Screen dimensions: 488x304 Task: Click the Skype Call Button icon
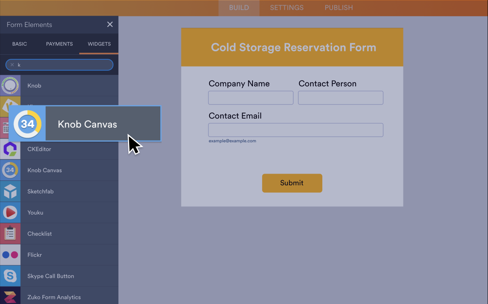[10, 275]
